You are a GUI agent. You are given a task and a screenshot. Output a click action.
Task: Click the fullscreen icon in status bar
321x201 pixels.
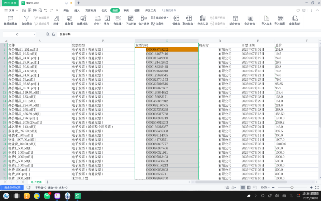click(317, 188)
